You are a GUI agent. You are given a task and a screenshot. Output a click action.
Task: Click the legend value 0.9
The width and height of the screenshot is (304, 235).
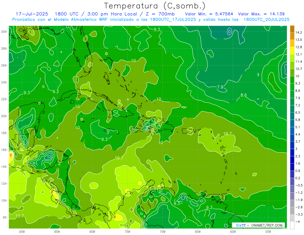click(x=298, y=171)
